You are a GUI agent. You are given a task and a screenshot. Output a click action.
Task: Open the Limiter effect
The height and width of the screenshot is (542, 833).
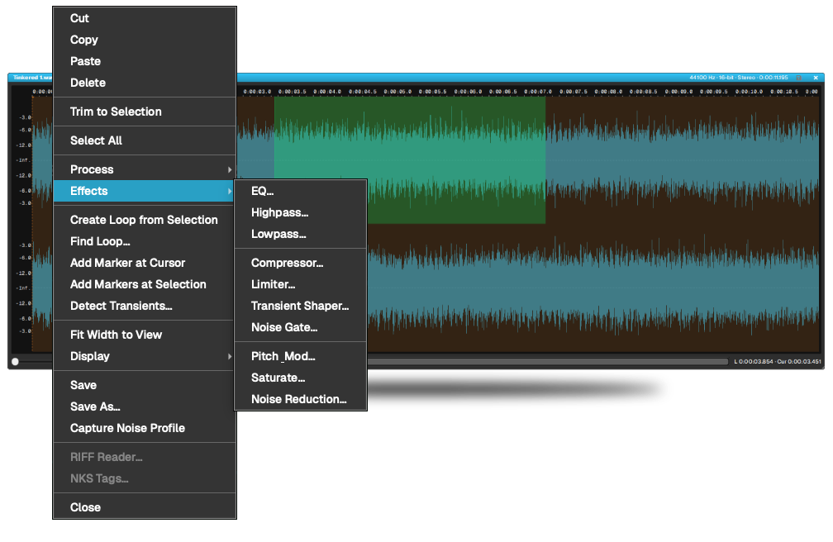[301, 284]
